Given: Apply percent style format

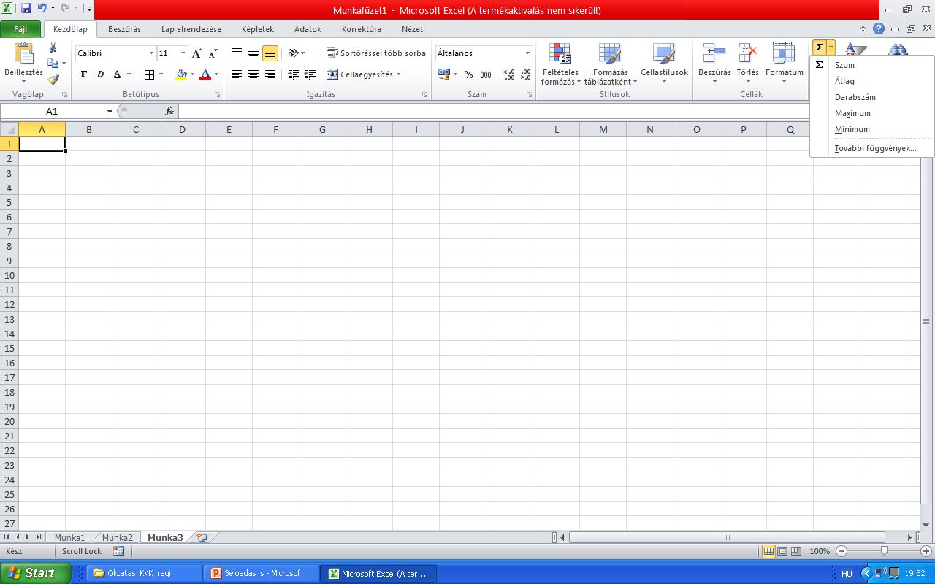Looking at the screenshot, I should click(468, 74).
